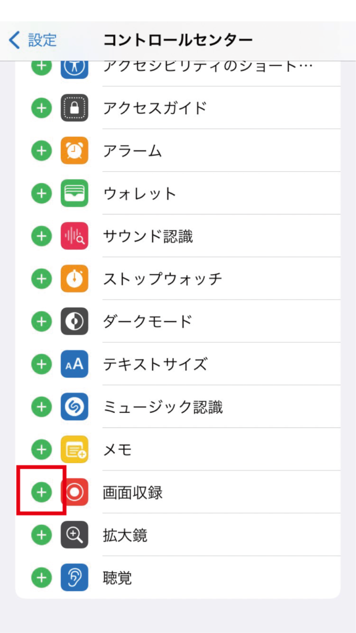This screenshot has height=633, width=356.
Task: Tap the Notes yellow icon for メモ
Action: (74, 449)
